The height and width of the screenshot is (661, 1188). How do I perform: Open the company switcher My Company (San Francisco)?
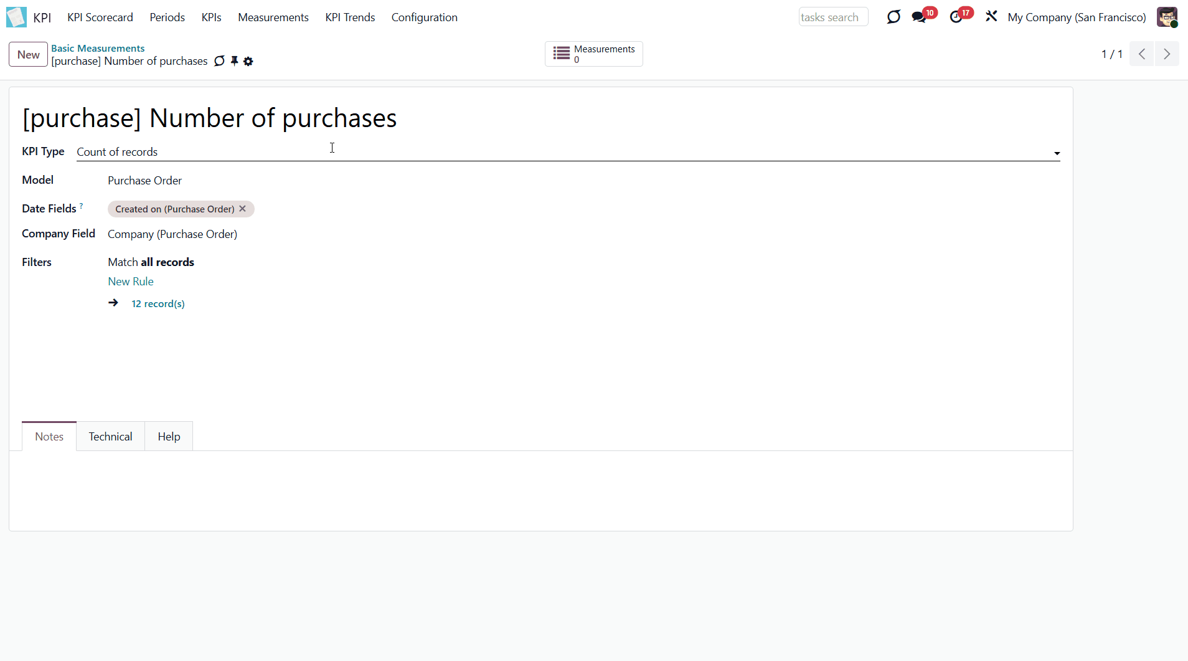[1077, 17]
